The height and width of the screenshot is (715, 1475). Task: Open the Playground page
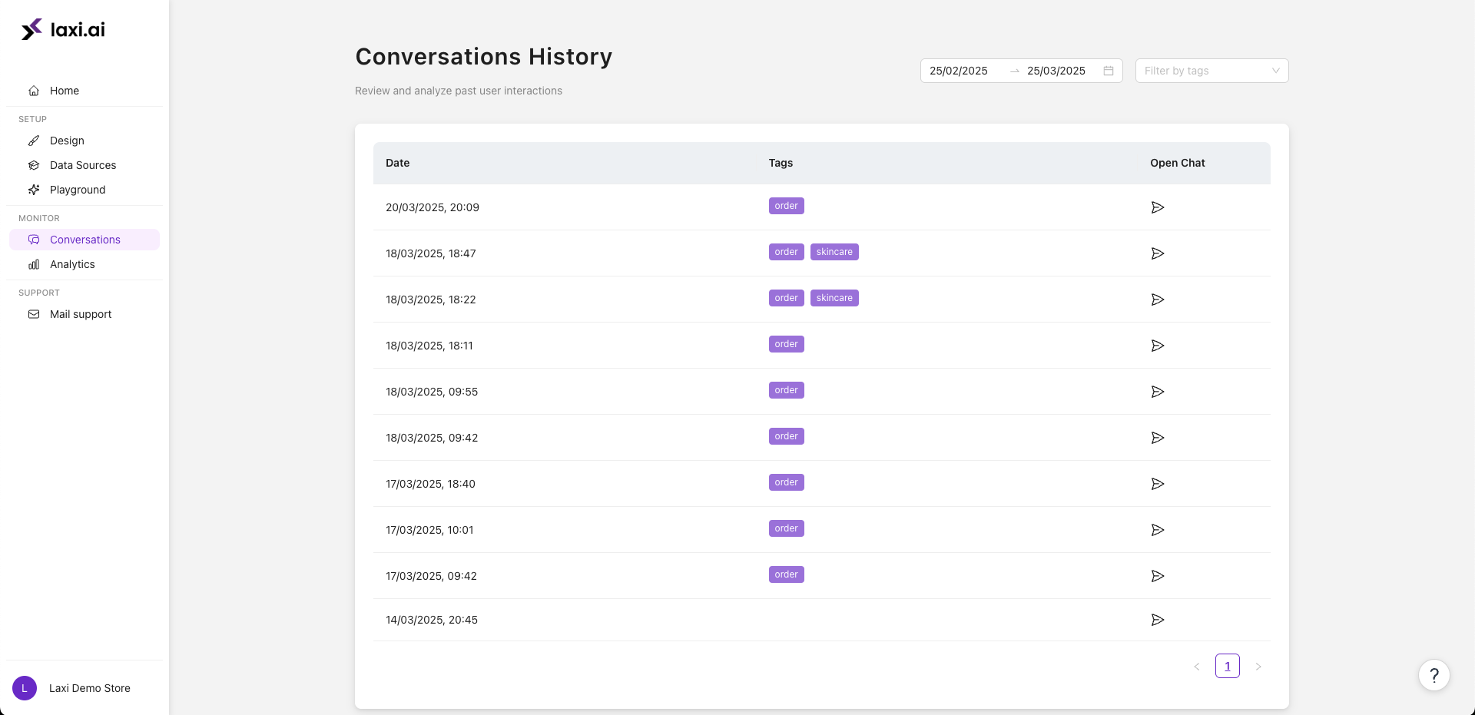[x=78, y=190]
